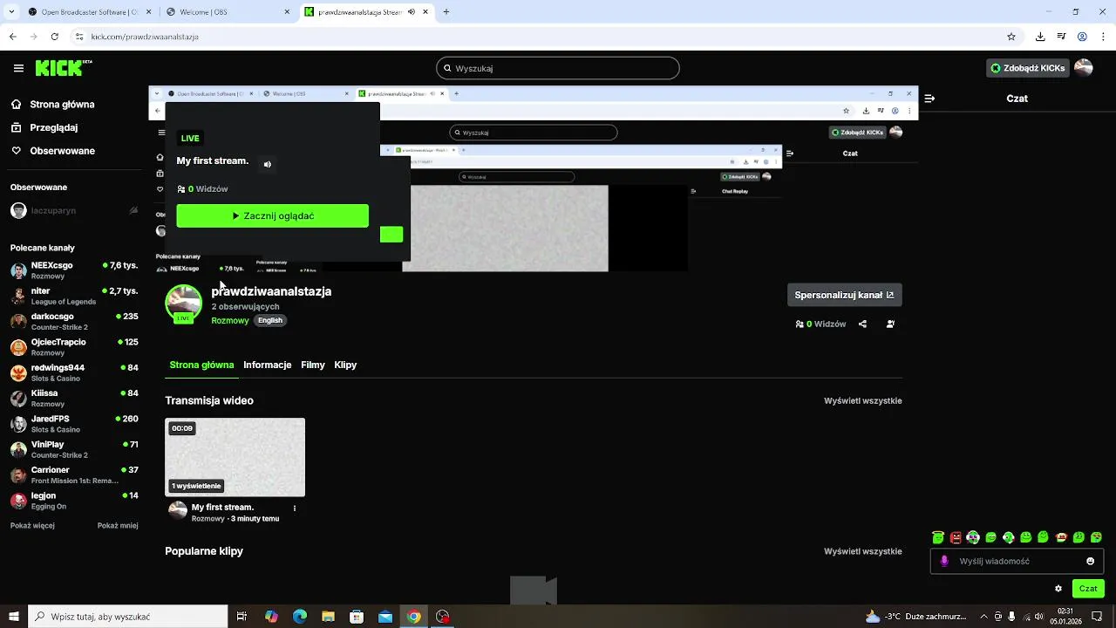Switch to Welcome | OBS tab
The width and height of the screenshot is (1116, 628).
pyautogui.click(x=227, y=12)
